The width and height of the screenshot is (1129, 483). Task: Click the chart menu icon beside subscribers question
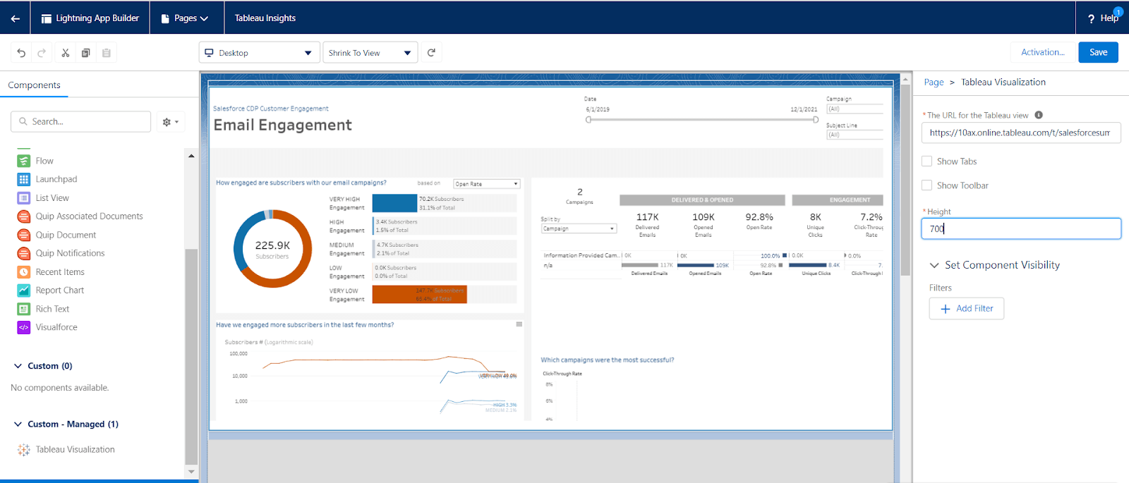tap(519, 324)
